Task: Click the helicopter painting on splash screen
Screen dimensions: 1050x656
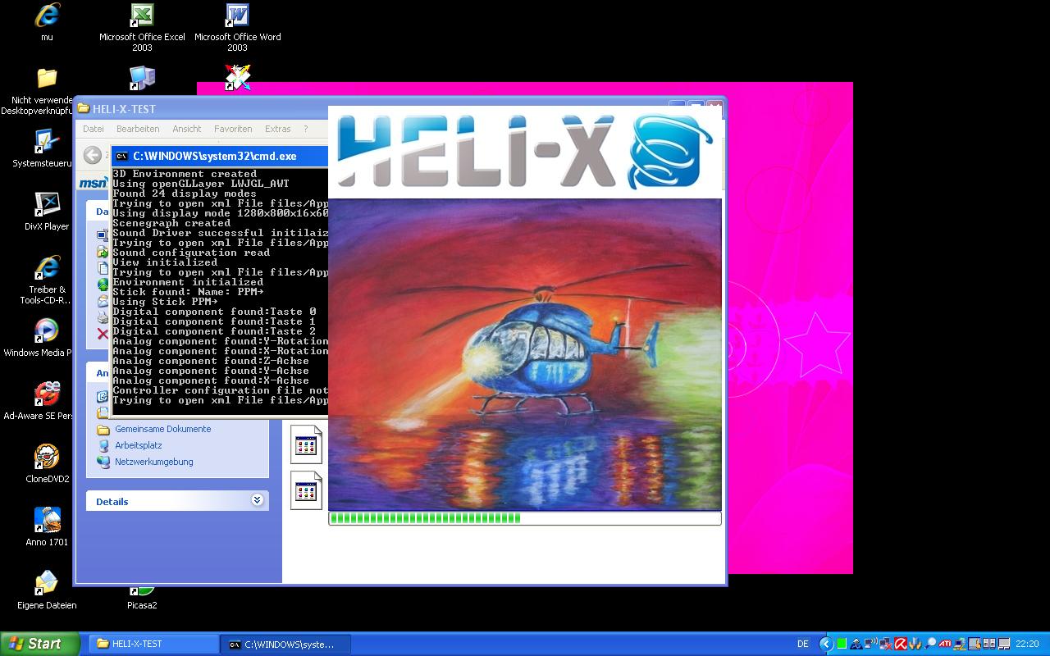Action: [x=525, y=354]
